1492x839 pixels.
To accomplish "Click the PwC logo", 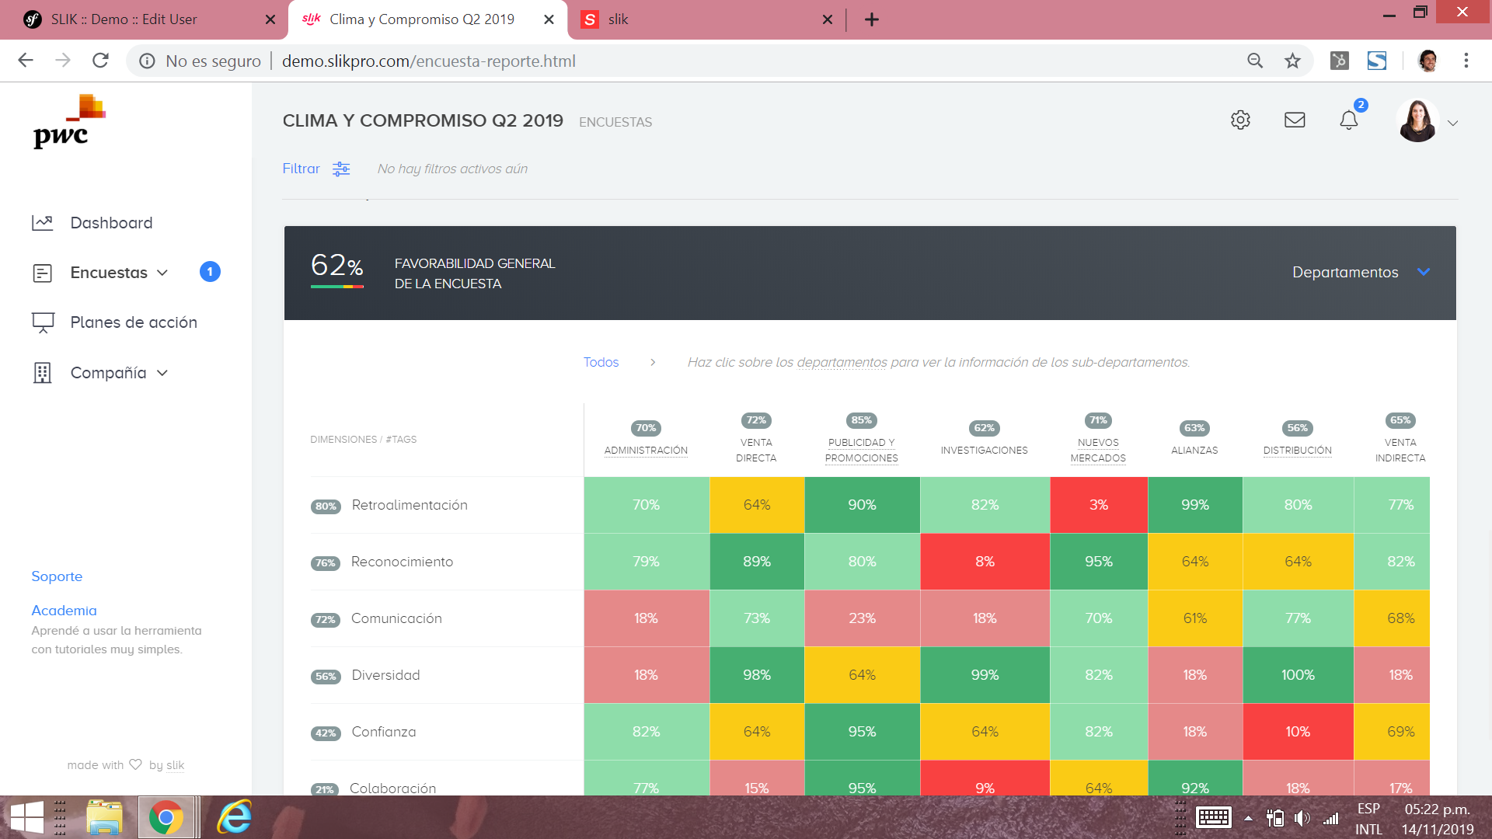I will (x=69, y=123).
